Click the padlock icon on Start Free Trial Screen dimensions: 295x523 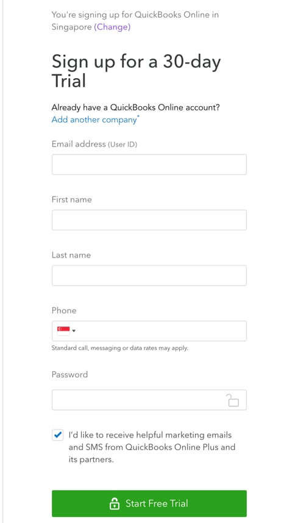pyautogui.click(x=114, y=503)
